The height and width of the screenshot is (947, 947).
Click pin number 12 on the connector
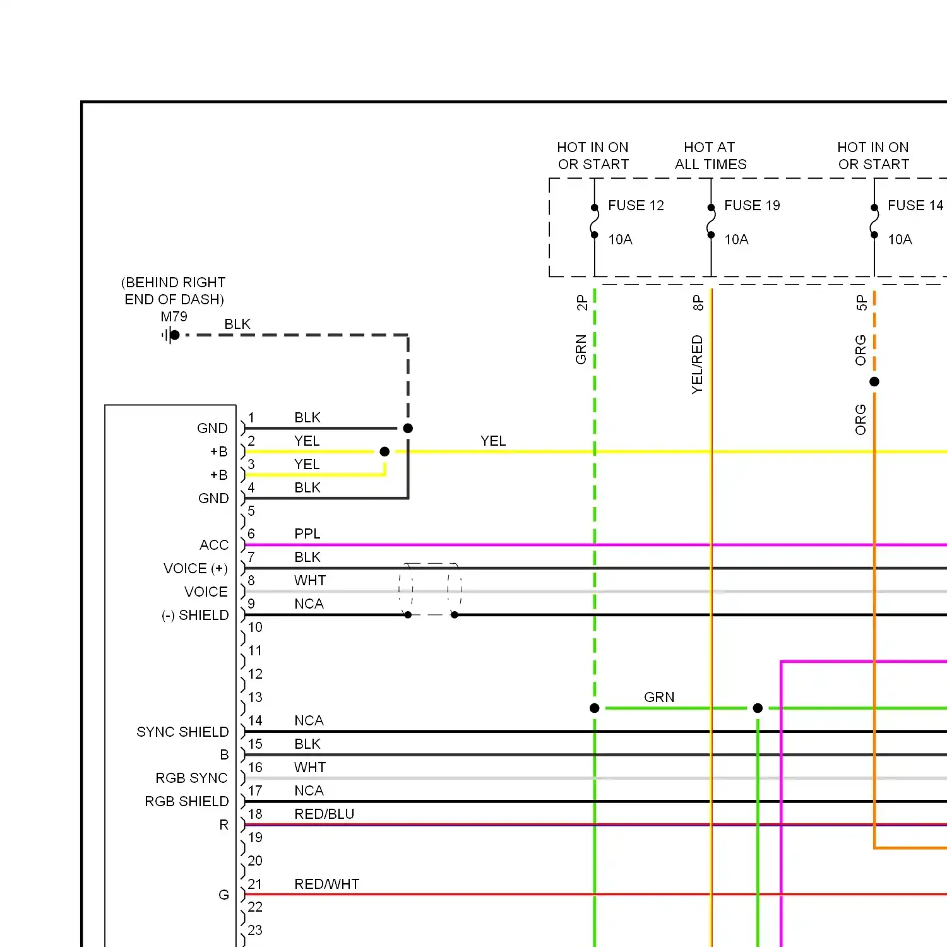click(255, 674)
